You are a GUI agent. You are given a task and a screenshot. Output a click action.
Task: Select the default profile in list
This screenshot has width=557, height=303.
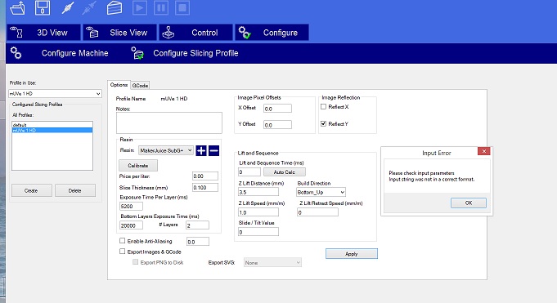tap(52, 125)
